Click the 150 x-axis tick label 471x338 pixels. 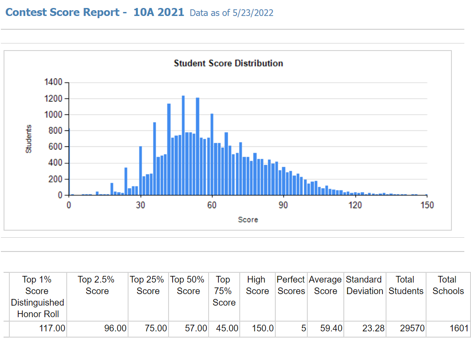point(427,205)
